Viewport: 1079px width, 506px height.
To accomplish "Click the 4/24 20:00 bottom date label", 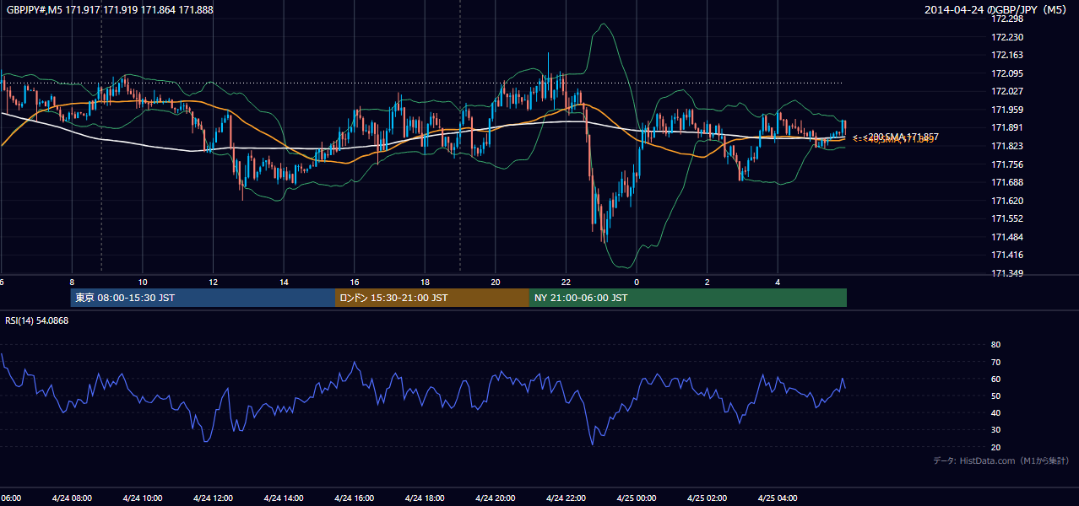I will click(x=495, y=498).
